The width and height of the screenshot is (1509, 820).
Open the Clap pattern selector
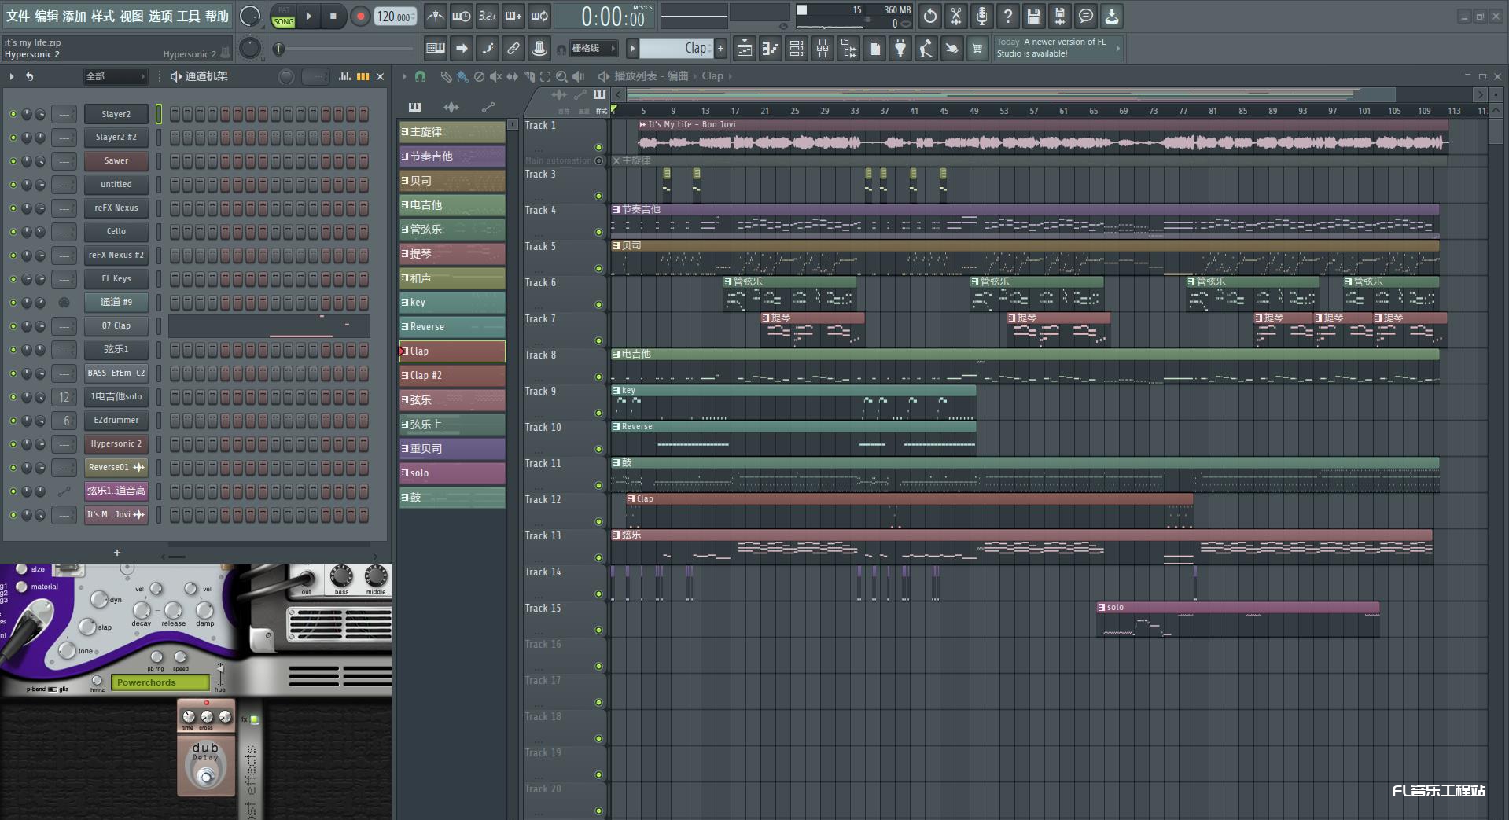[675, 49]
